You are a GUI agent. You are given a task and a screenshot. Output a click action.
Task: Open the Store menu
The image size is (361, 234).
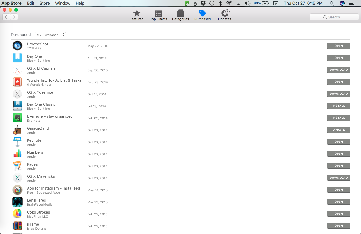pos(45,3)
